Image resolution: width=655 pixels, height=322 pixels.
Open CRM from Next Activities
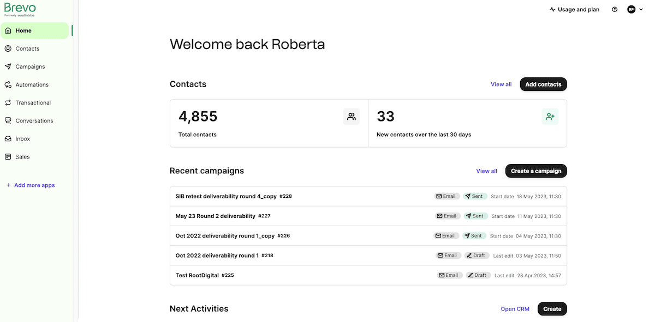515,309
